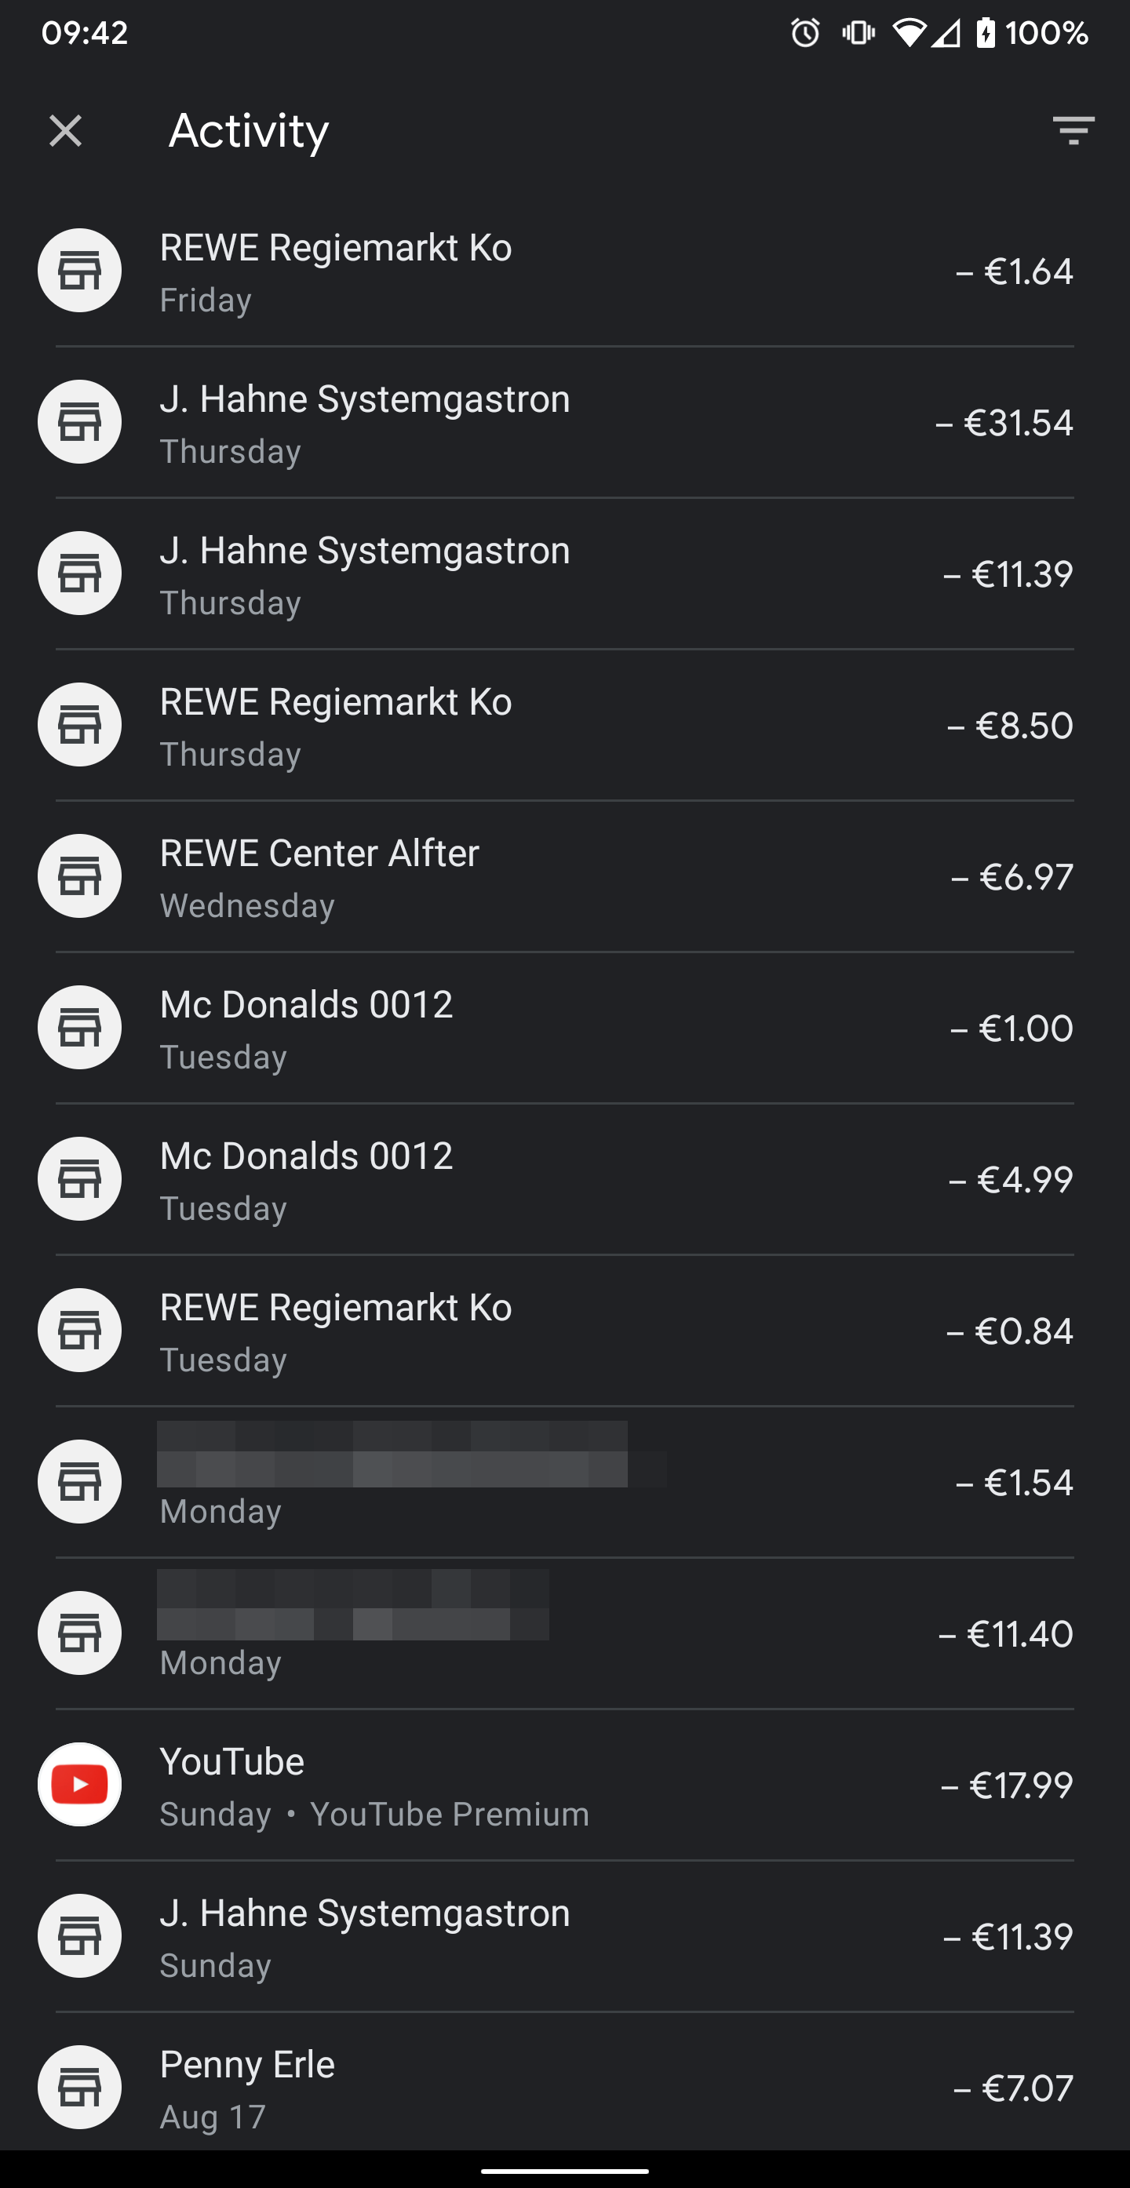Viewport: 1130px width, 2188px height.
Task: Select the store icon beside REWE Regiemarkt Ko Friday
Action: point(79,270)
